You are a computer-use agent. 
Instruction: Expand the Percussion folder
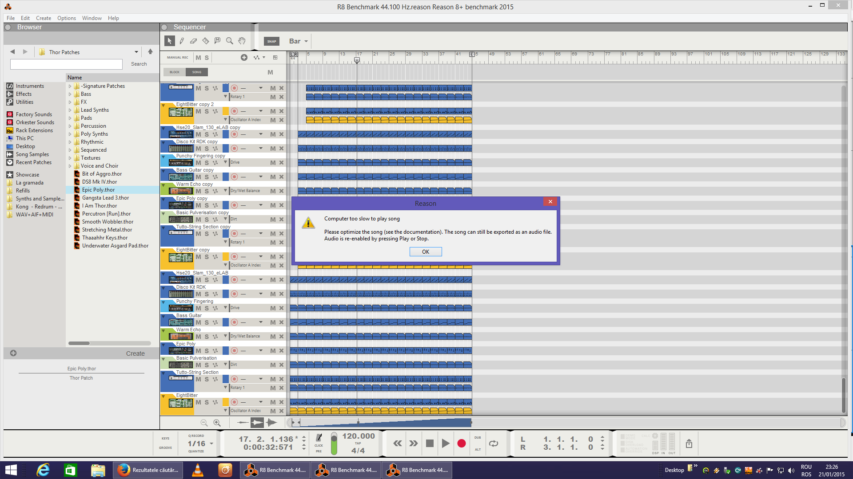tap(70, 126)
